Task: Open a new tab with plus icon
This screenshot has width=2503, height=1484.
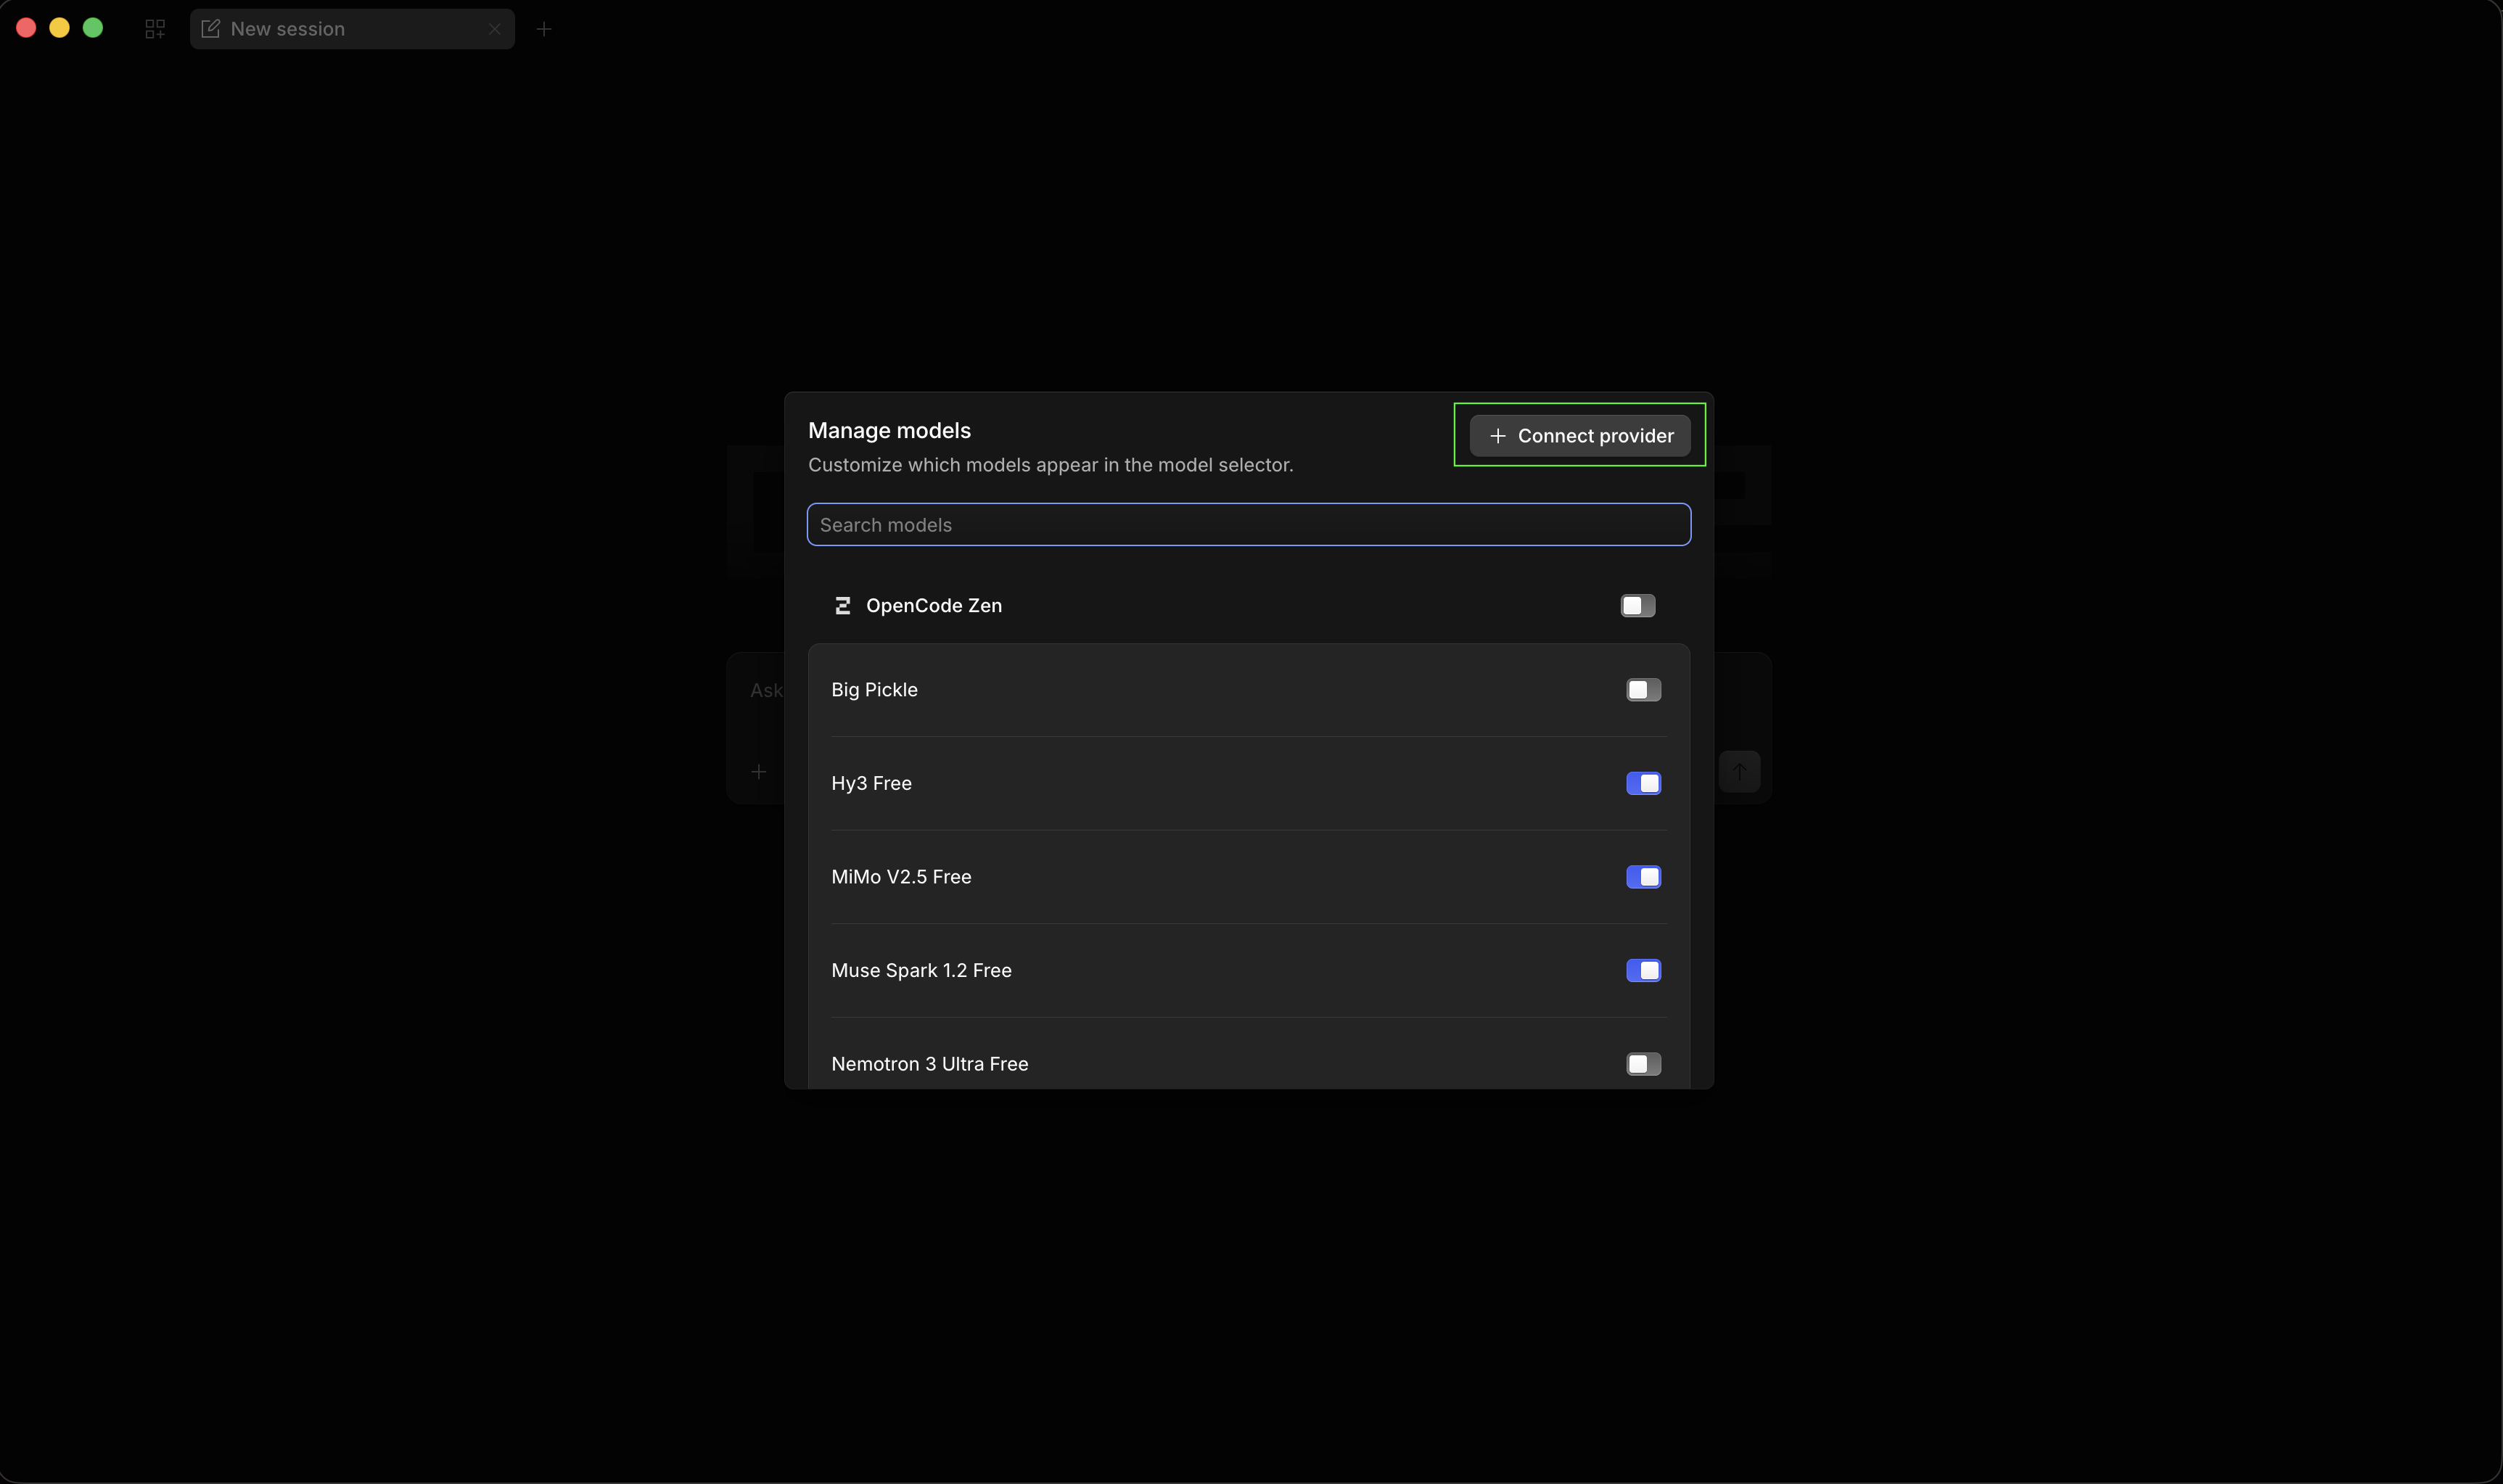Action: coord(544,29)
